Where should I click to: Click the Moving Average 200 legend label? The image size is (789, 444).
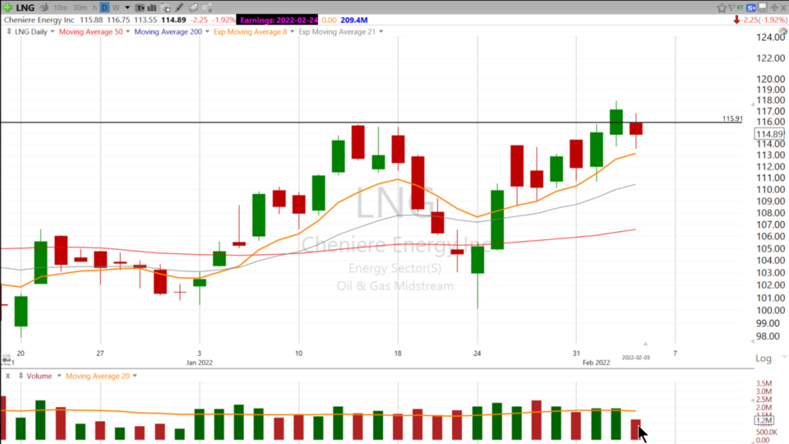pos(168,32)
